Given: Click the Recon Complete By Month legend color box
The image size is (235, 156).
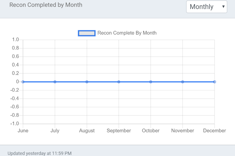Looking at the screenshot, I should 87,33.
